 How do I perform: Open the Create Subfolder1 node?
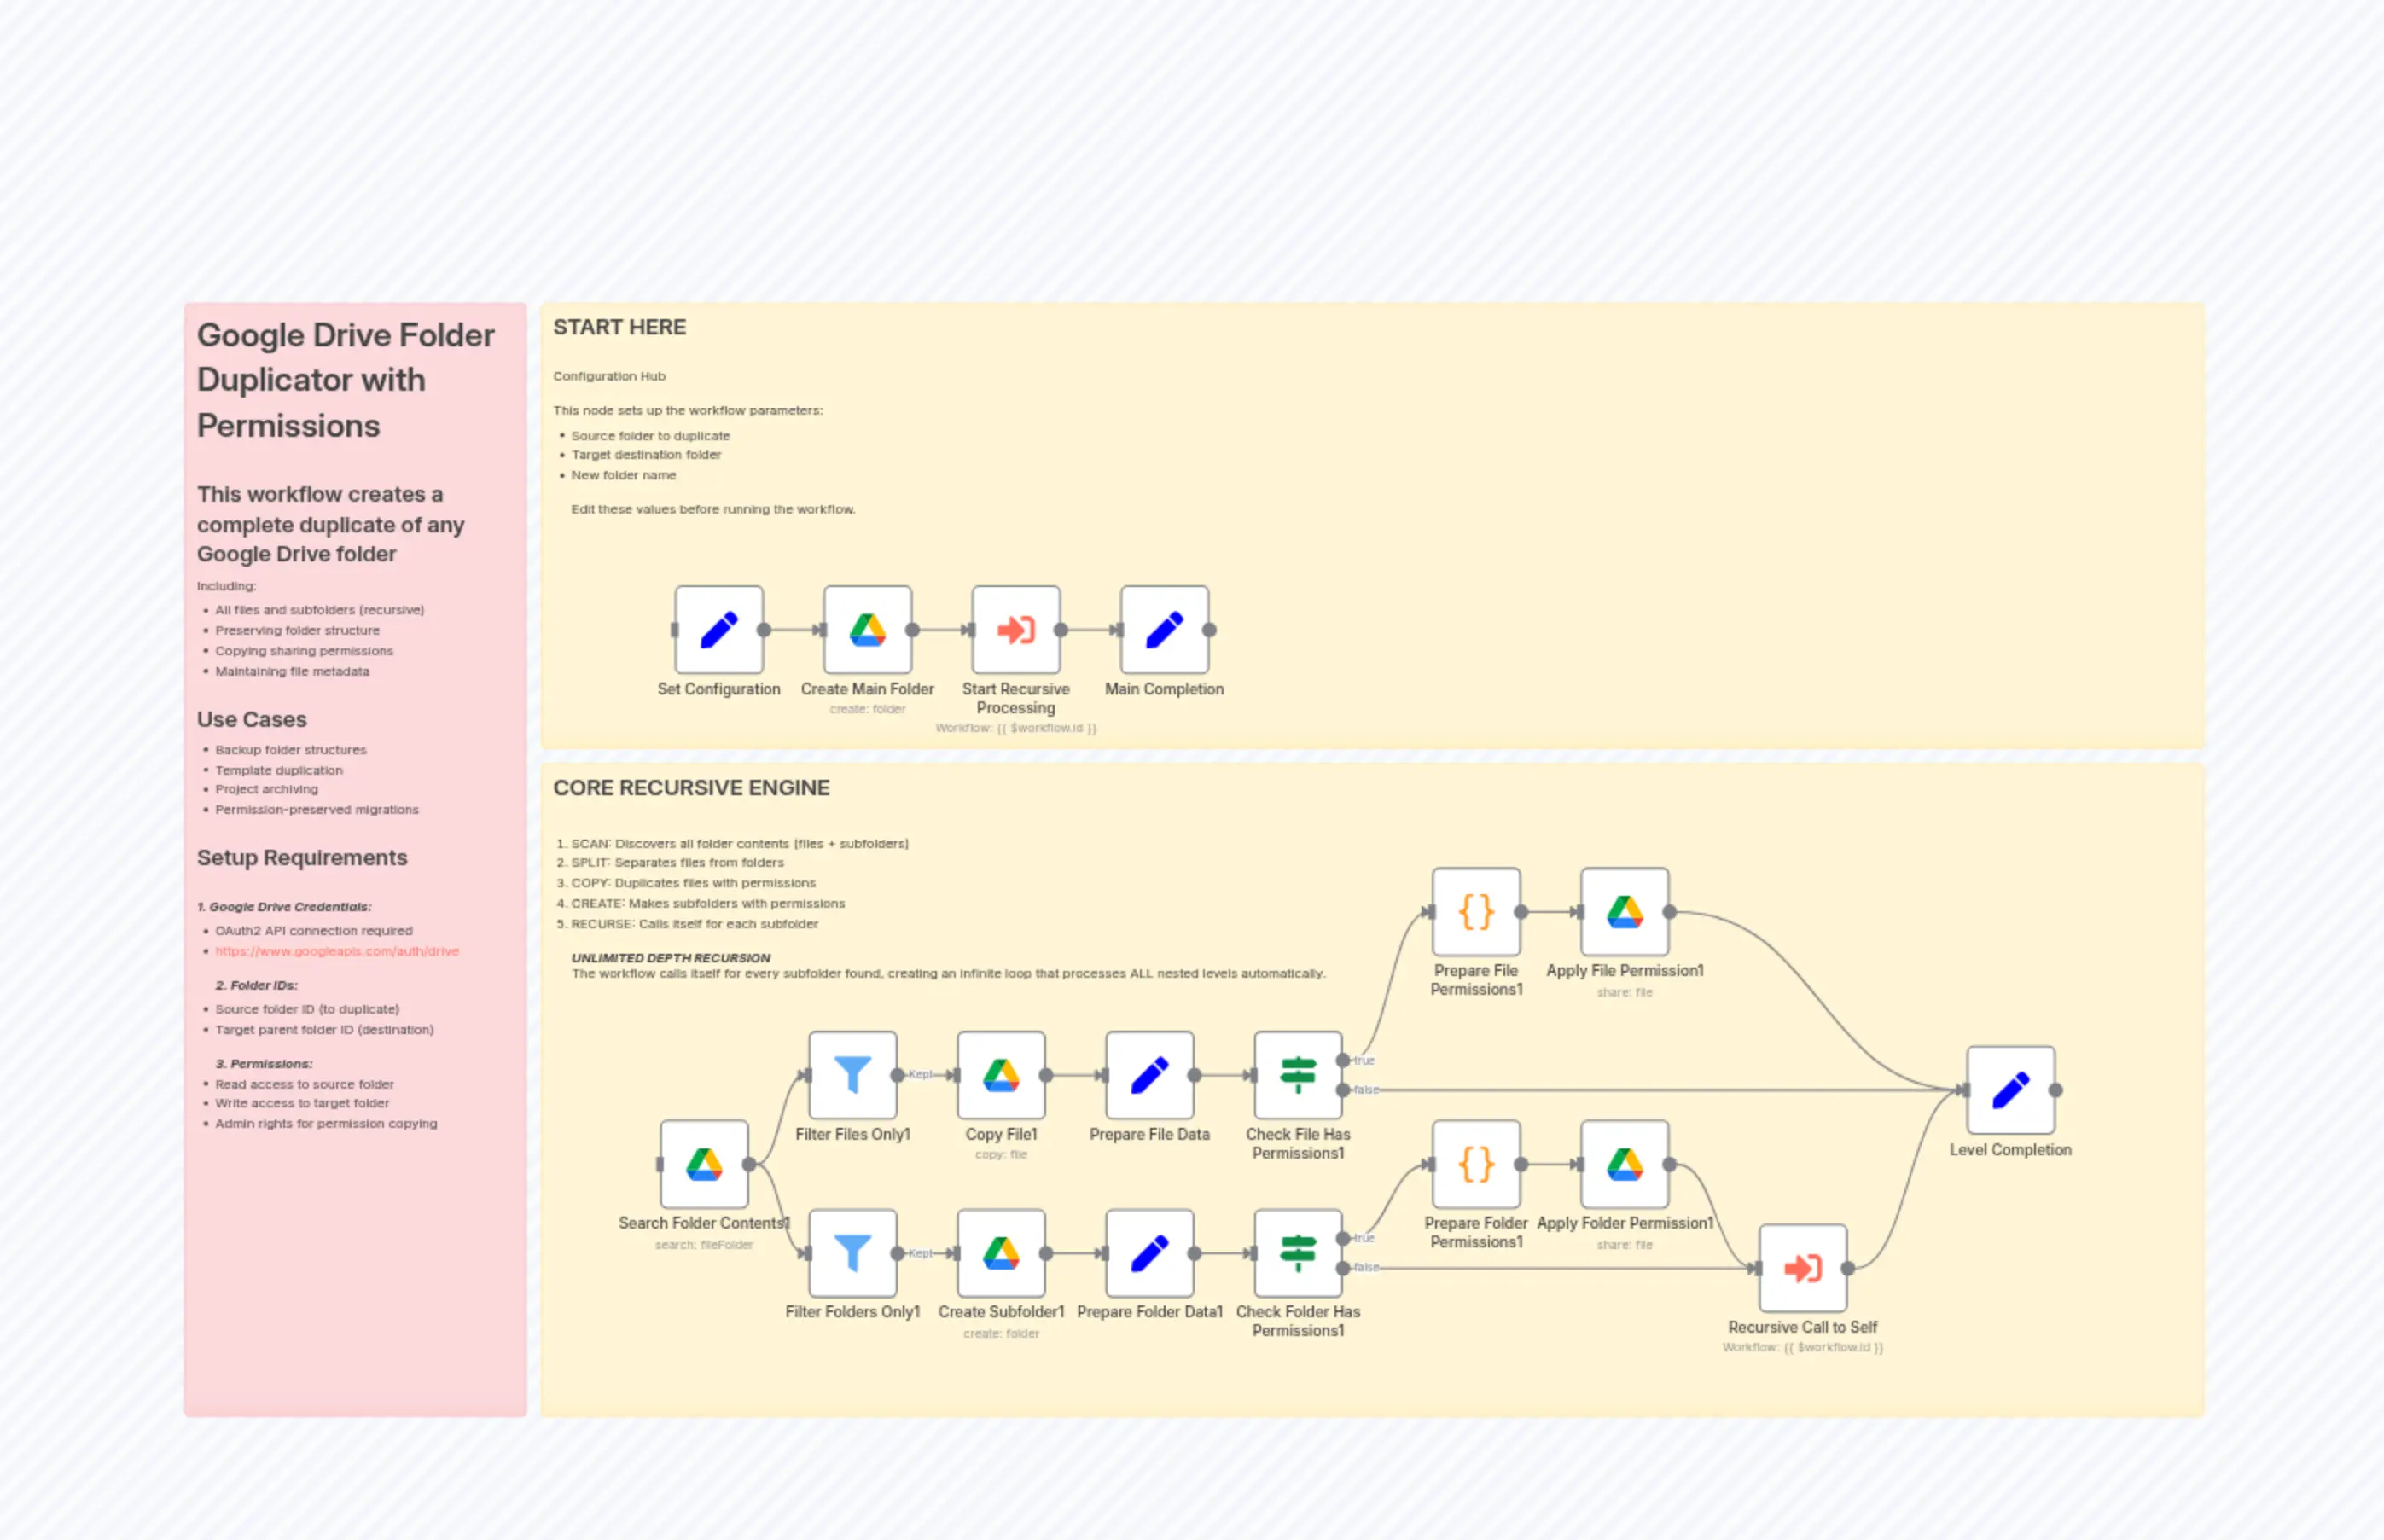click(x=1000, y=1252)
